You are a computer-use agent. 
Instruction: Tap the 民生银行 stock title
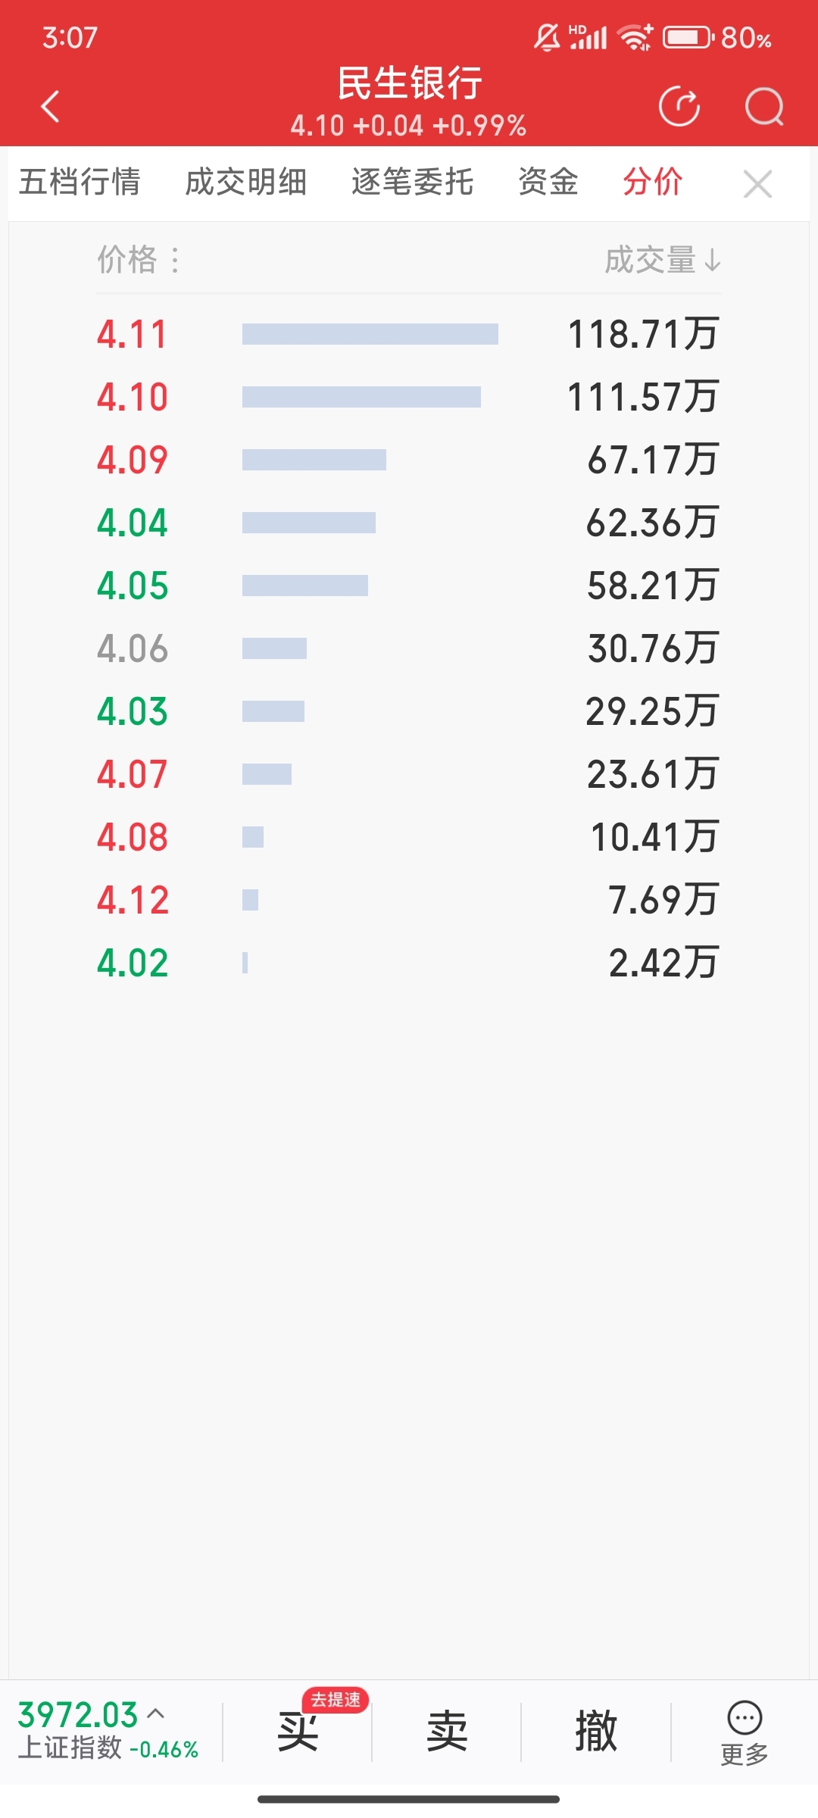point(409,83)
